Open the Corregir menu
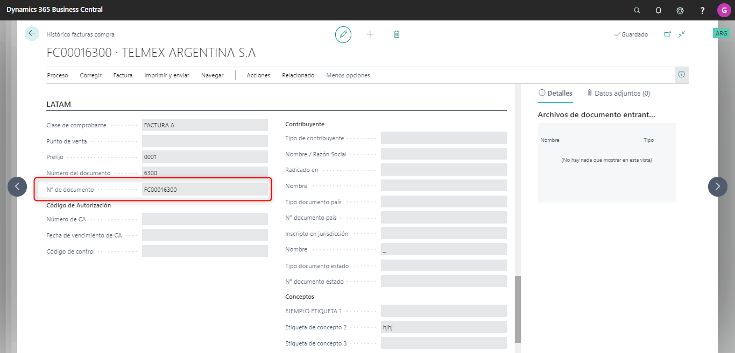735x353 pixels. [x=91, y=75]
